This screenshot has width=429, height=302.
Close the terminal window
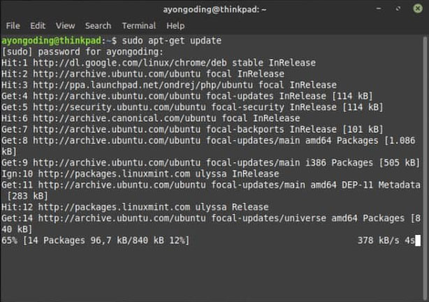click(x=418, y=9)
